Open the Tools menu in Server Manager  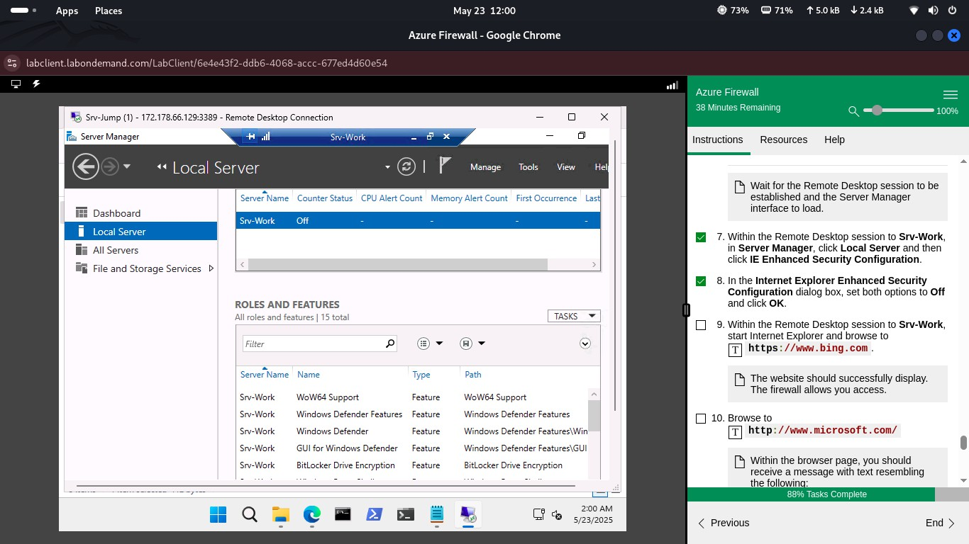tap(528, 166)
